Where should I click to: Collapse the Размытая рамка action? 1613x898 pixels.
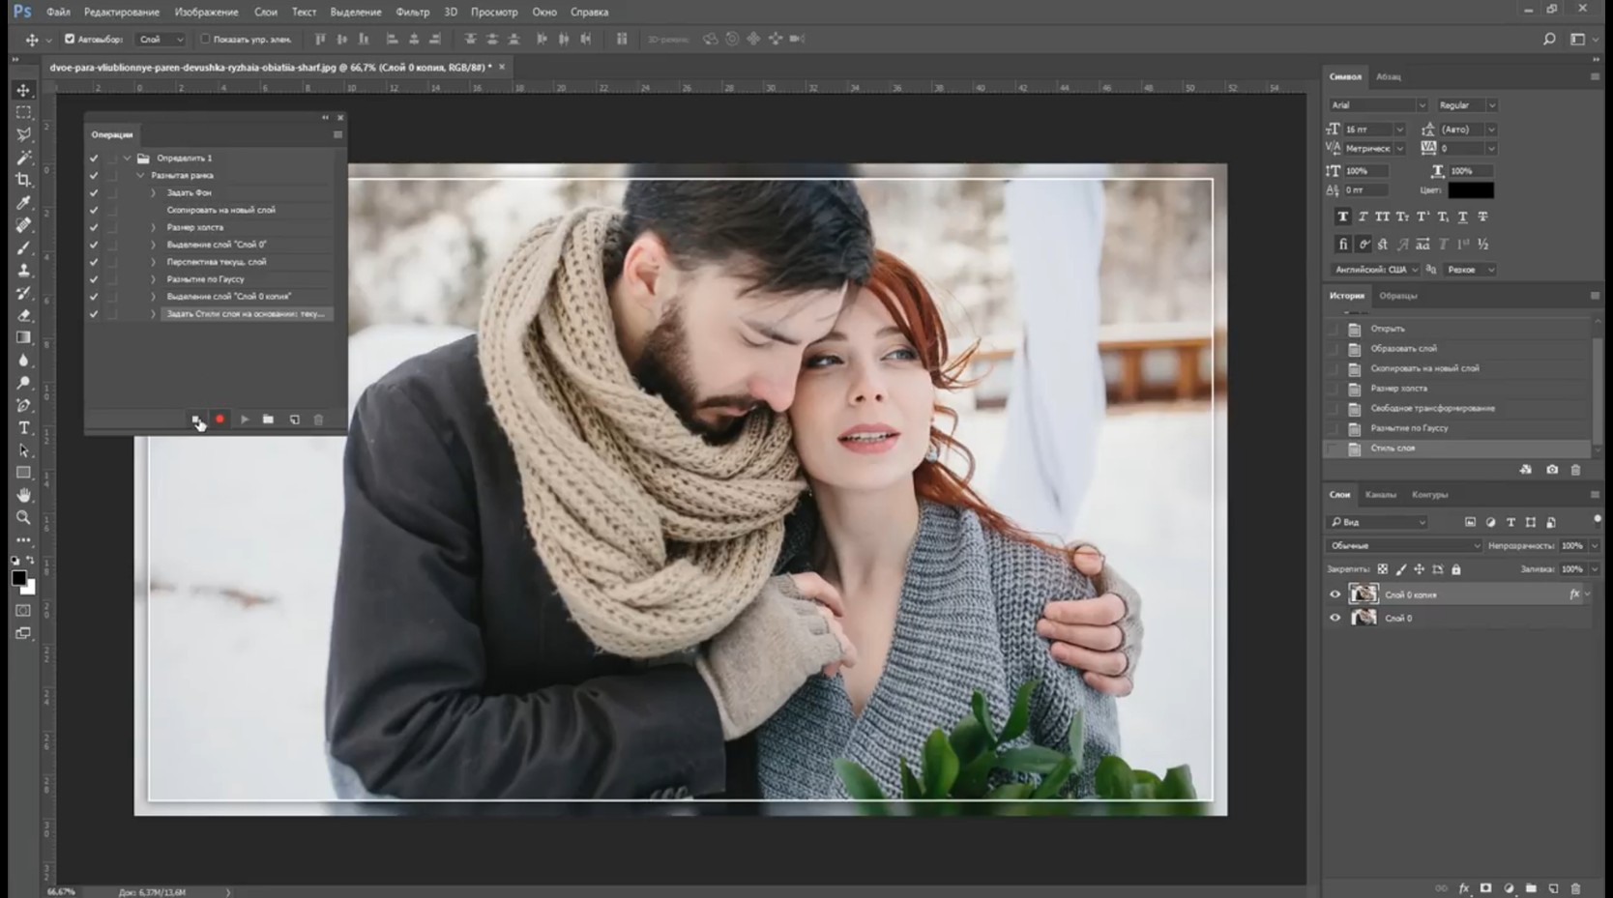pyautogui.click(x=140, y=175)
